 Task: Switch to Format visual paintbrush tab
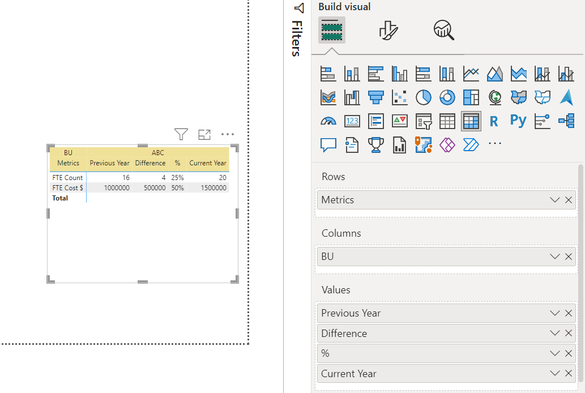[388, 30]
